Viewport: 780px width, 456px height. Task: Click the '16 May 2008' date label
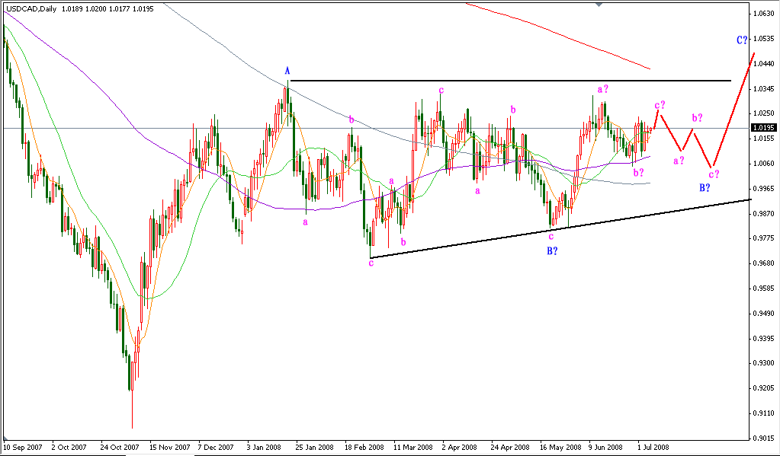(x=560, y=447)
